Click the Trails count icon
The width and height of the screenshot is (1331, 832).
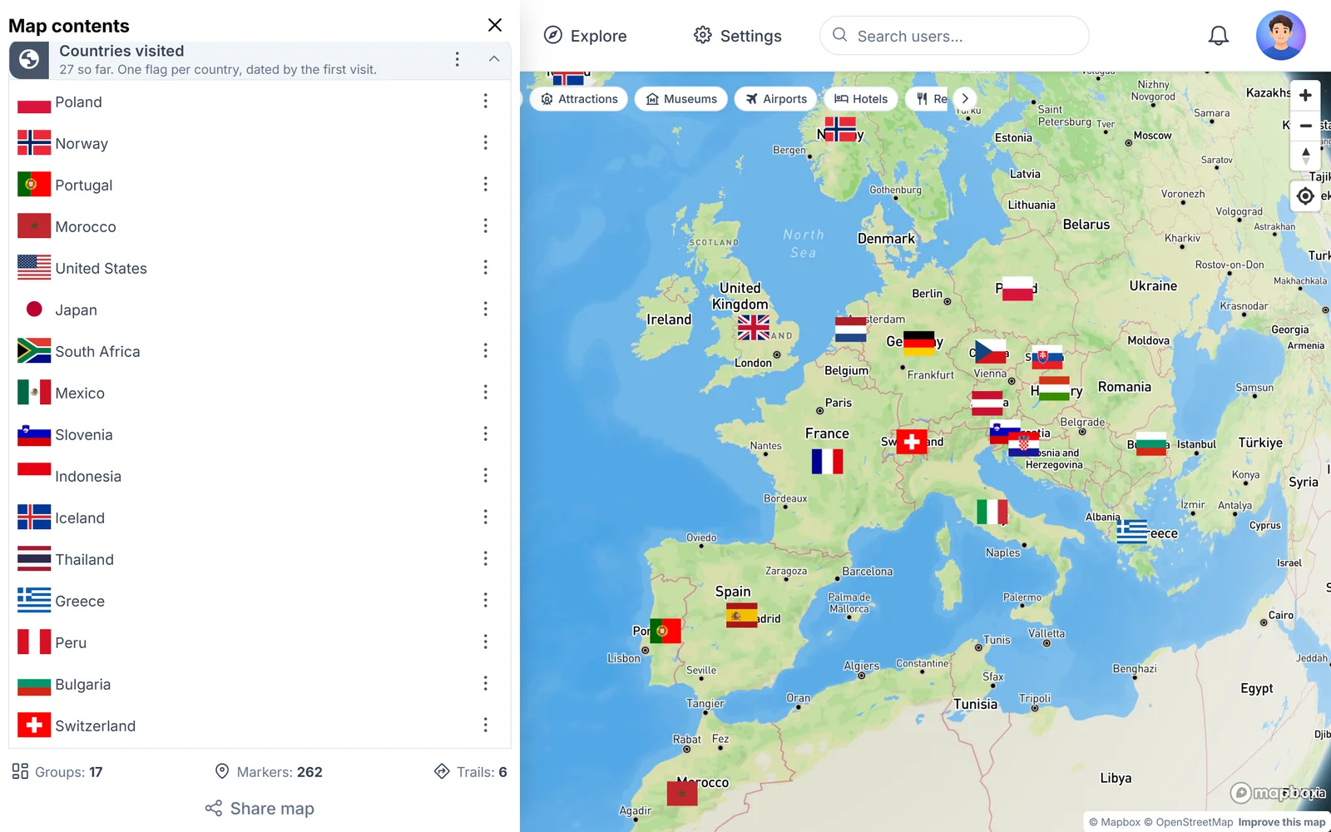coord(442,771)
